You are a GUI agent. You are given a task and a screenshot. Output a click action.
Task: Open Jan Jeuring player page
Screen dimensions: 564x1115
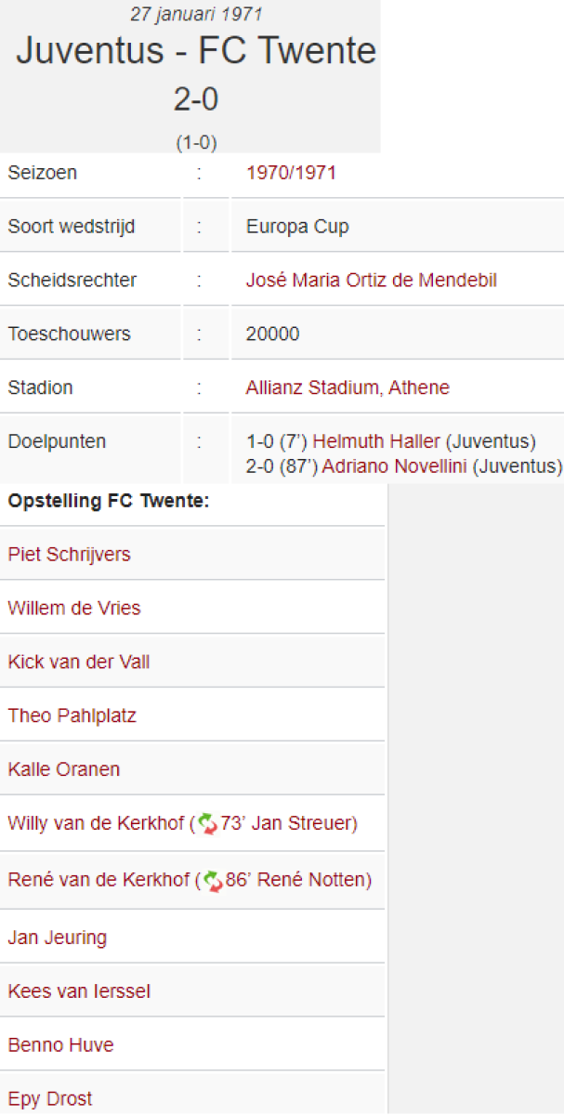58,938
